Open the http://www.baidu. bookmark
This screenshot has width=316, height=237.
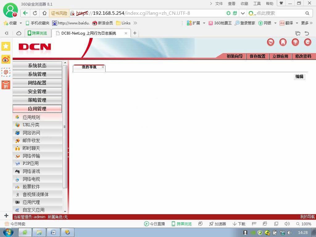tap(71, 23)
